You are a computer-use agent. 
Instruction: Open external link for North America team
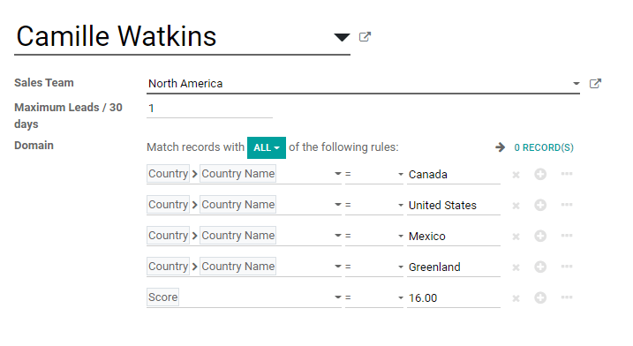pyautogui.click(x=595, y=83)
